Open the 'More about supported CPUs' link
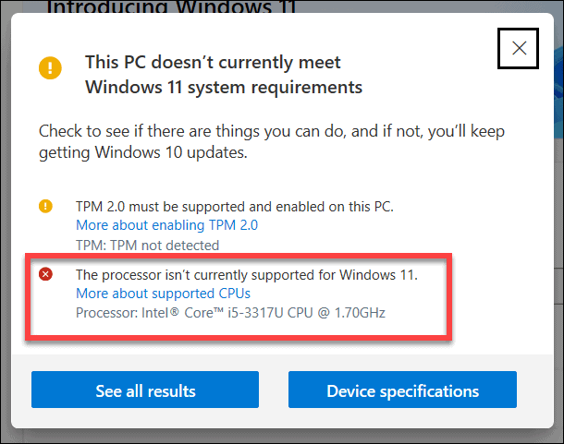Image resolution: width=564 pixels, height=444 pixels. 163,294
